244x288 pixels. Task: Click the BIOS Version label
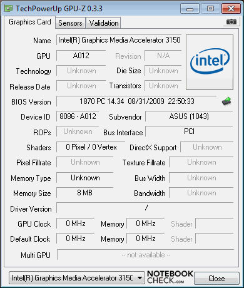coord(31,102)
